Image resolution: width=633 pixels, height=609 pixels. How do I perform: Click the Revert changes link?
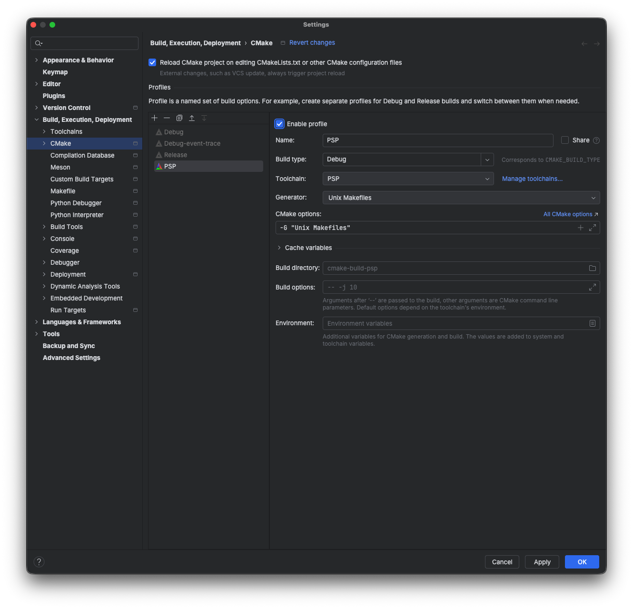pyautogui.click(x=312, y=42)
